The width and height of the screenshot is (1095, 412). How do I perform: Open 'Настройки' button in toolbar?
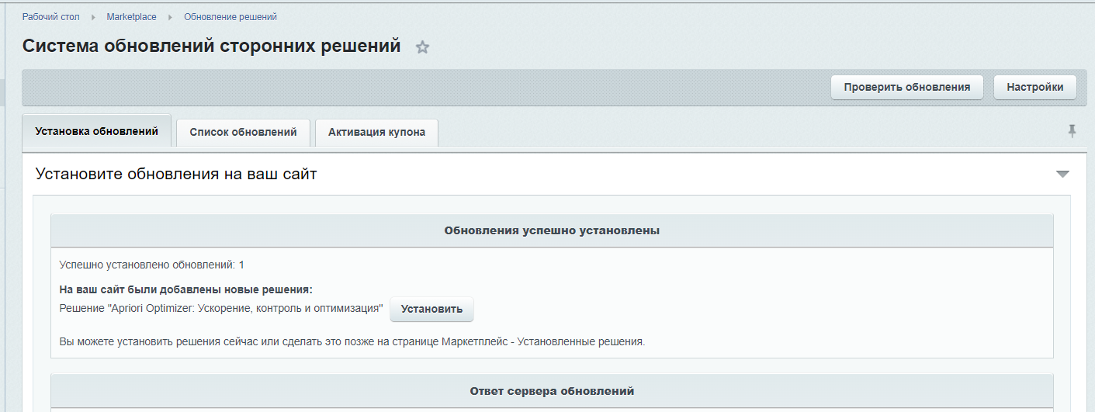tap(1034, 87)
